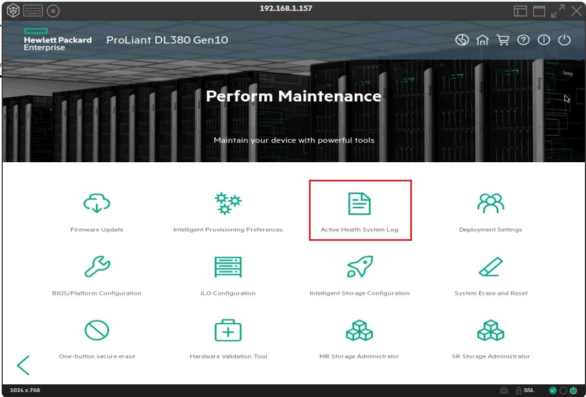Go to the Home icon in header
586x397 pixels.
(482, 40)
